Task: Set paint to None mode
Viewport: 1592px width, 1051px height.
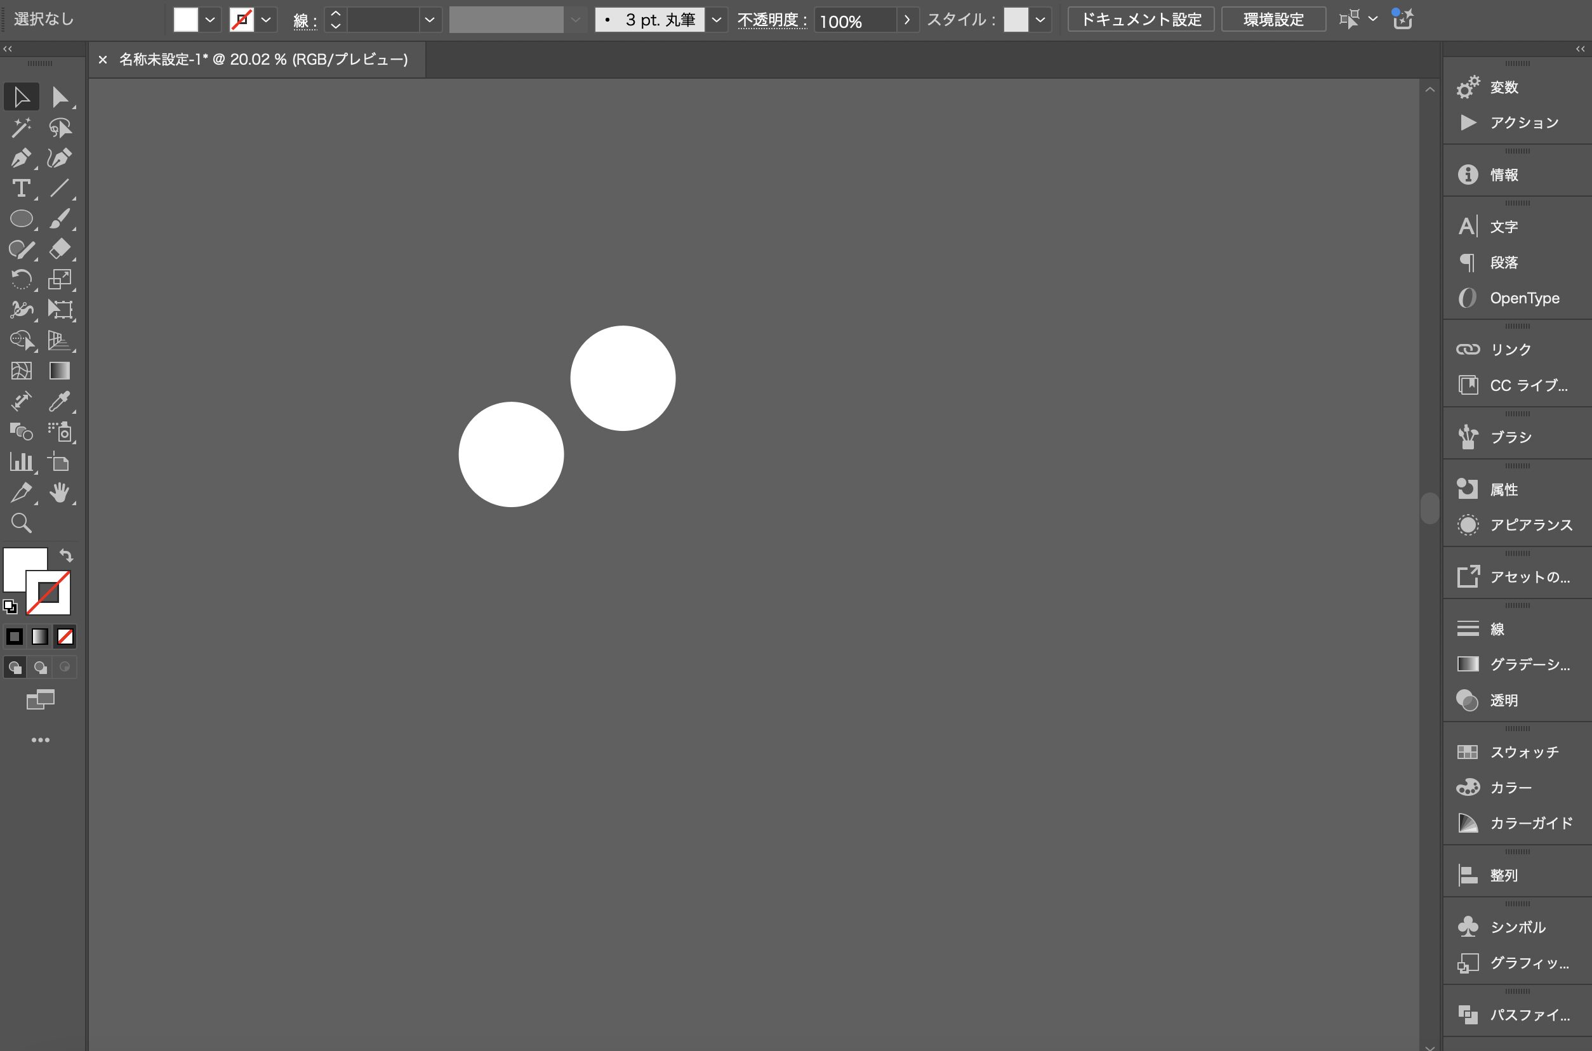Action: coord(65,636)
